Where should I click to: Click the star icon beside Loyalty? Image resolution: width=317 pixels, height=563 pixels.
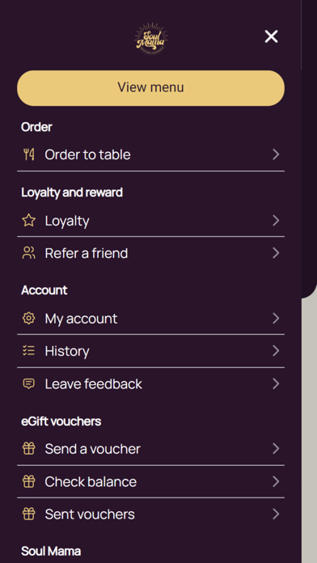pyautogui.click(x=29, y=221)
